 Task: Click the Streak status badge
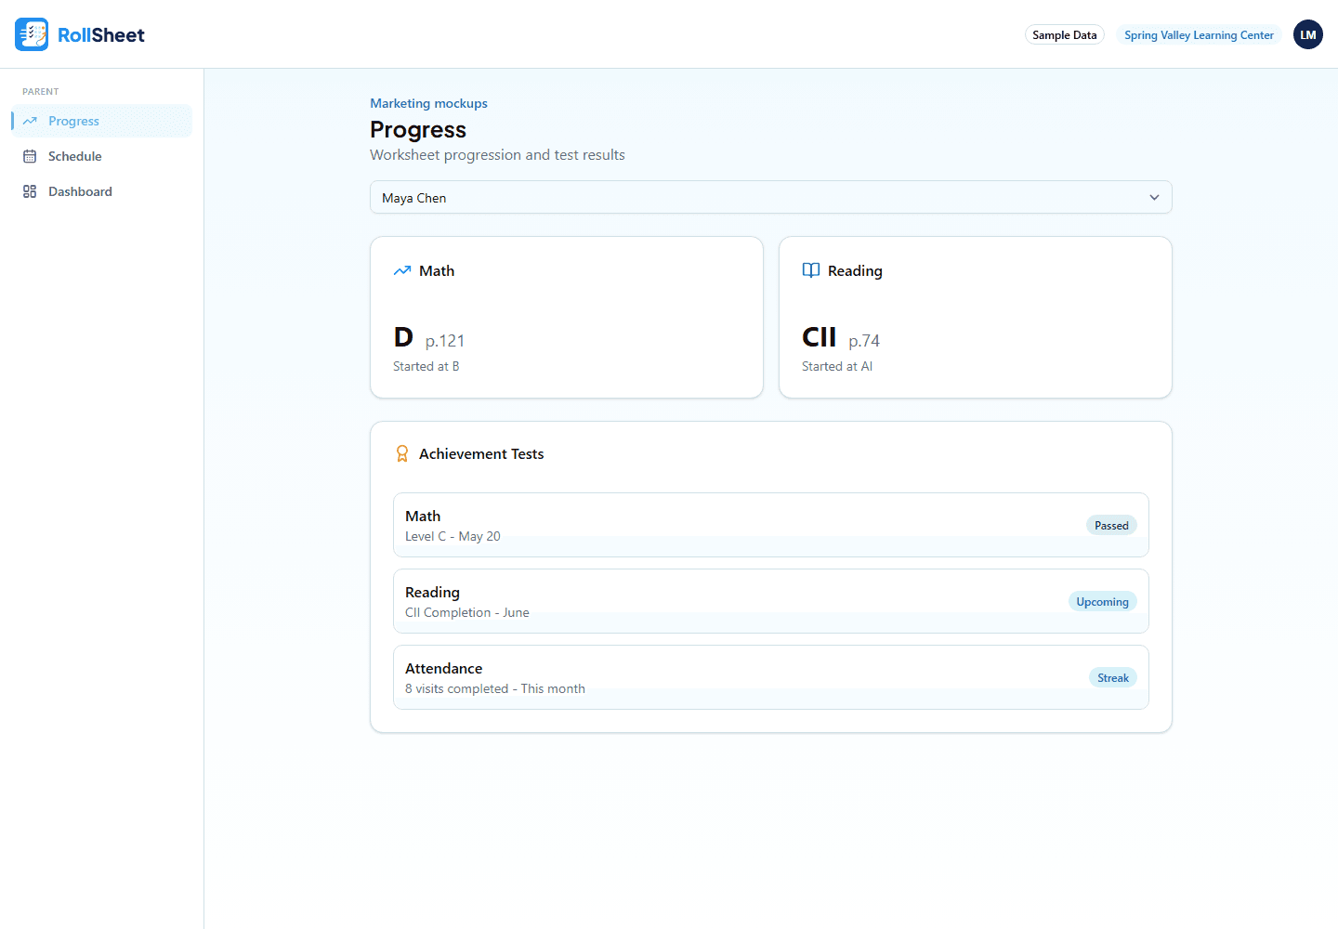tap(1113, 677)
